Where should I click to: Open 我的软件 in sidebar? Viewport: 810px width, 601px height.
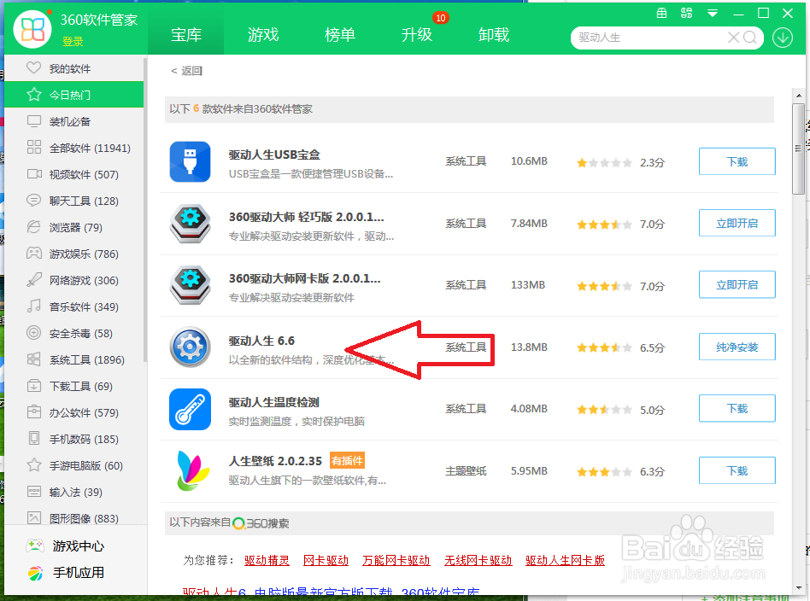73,68
